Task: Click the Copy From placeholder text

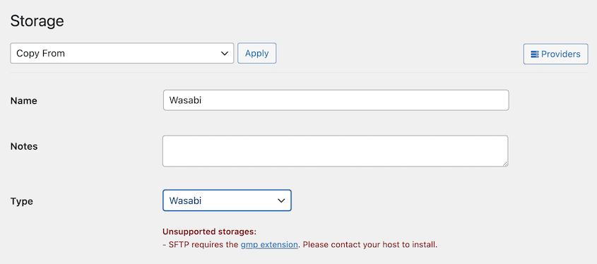Action: 41,54
